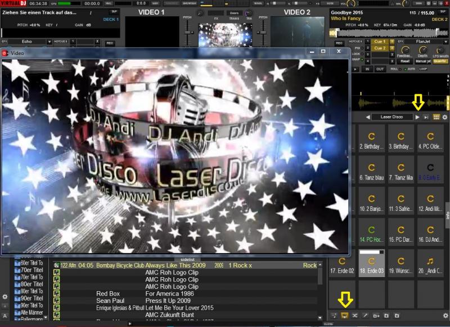Switch sampler to grid view icon

(x=436, y=117)
